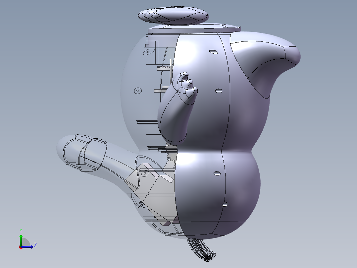
Task: Click the lowest oval hole on the solid body
Action: pos(225,205)
